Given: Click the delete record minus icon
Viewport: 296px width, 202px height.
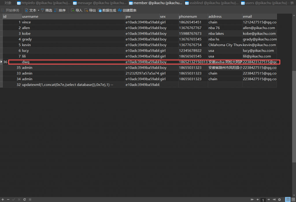Looking at the screenshot, I should (x=8, y=199).
